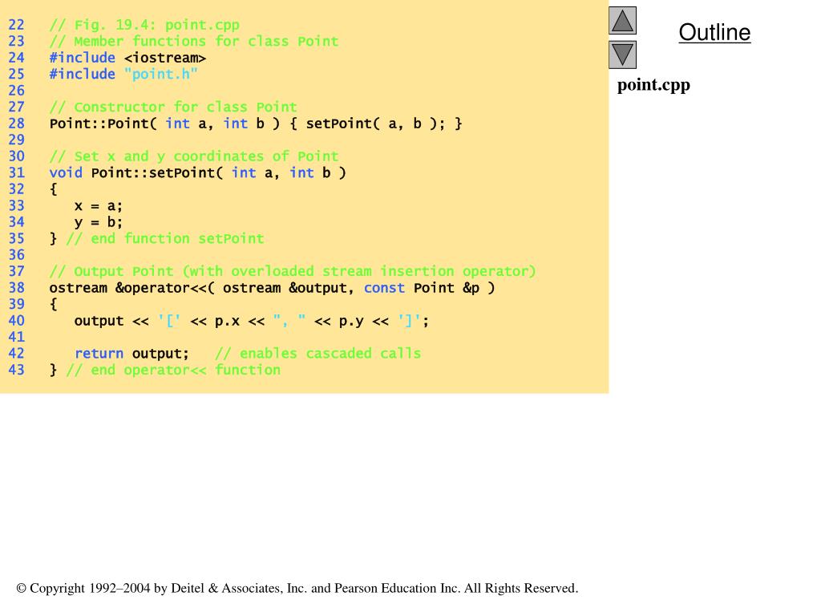Click the statement 'y = b;'
Screen dimensions: 821x616
99,222
